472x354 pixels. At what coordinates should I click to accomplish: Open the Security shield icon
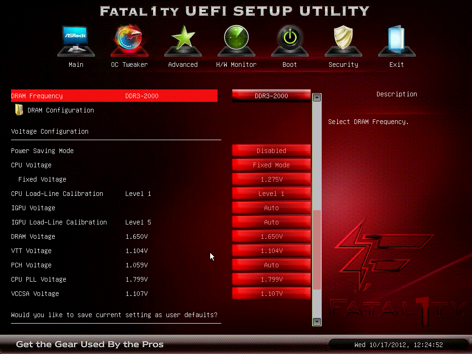(x=343, y=41)
